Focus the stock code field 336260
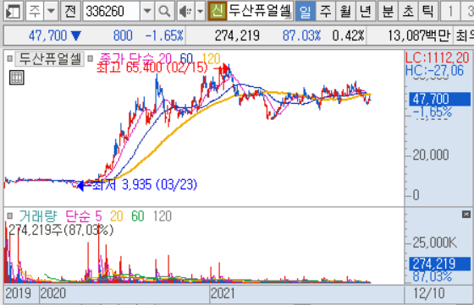 tap(111, 11)
